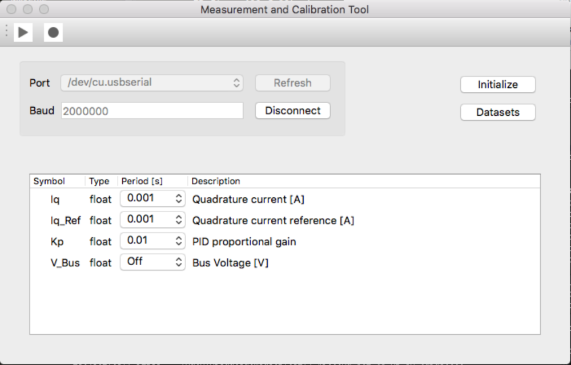Screen dimensions: 571x365
Task: Expand the Iq_Ref period combo box
Action: click(152, 220)
